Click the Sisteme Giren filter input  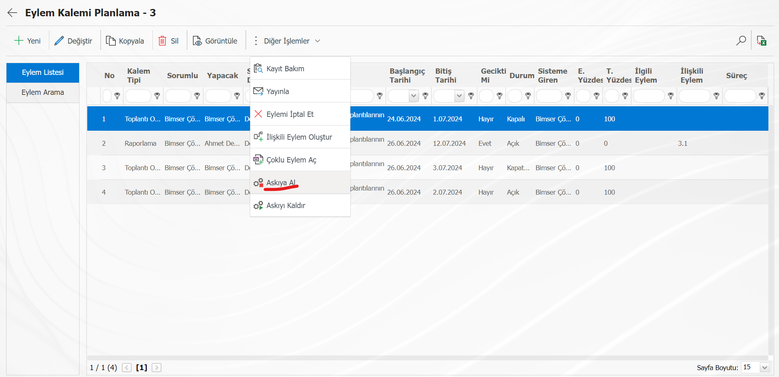(549, 96)
